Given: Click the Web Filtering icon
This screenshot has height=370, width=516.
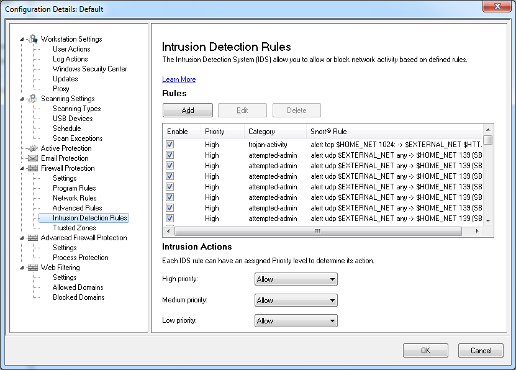Looking at the screenshot, I should tap(33, 268).
